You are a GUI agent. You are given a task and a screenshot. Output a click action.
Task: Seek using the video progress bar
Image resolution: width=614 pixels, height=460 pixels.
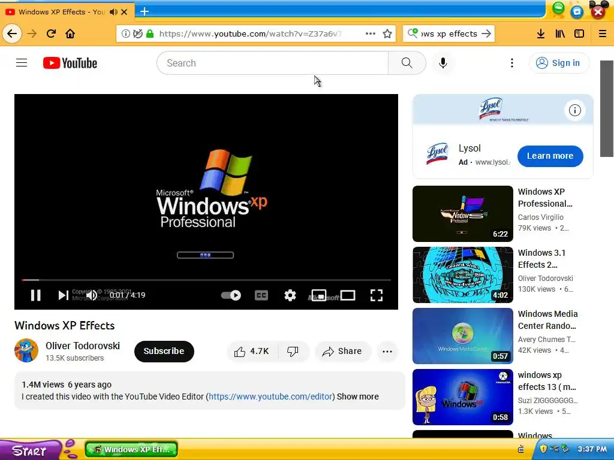click(x=206, y=280)
